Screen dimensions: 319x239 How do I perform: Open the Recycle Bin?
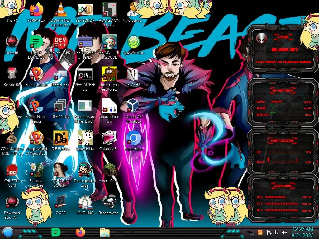point(12,77)
